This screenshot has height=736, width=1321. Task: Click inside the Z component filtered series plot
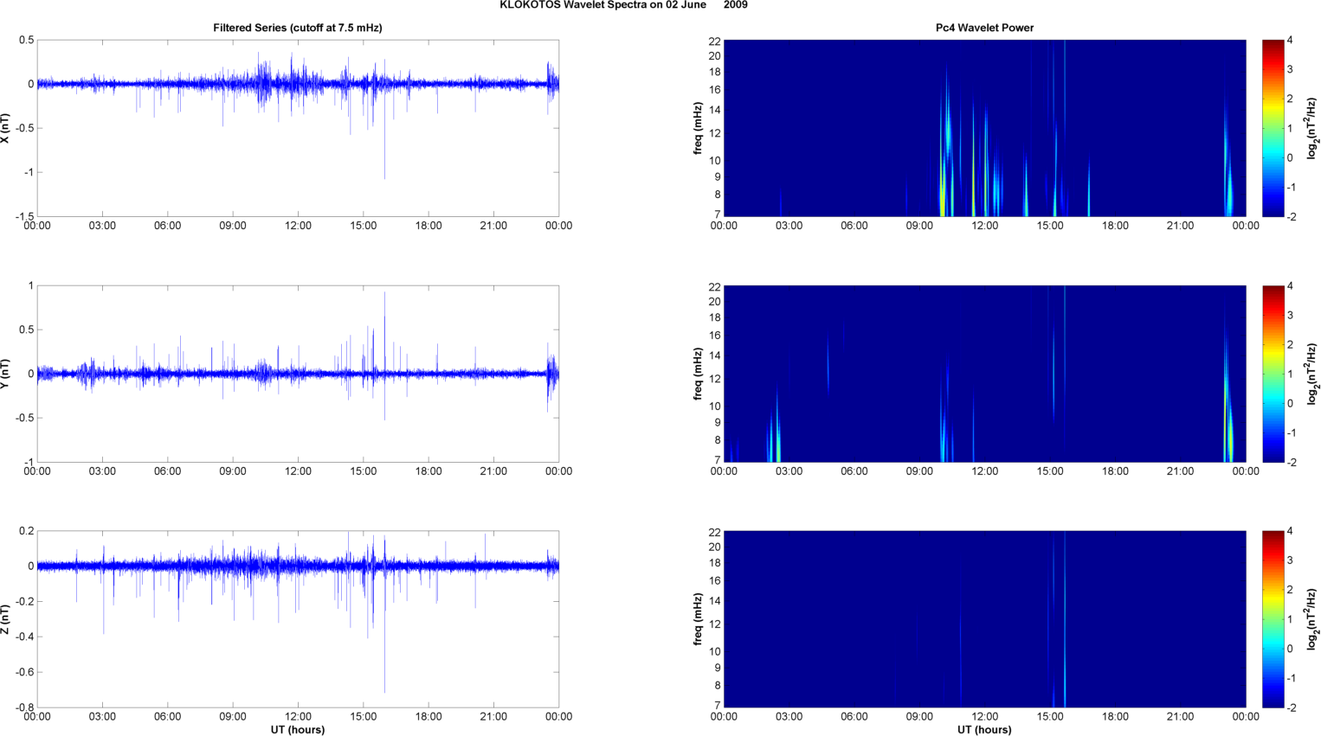click(298, 619)
